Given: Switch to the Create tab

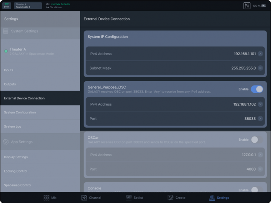Looking at the screenshot, I should coord(177,198).
